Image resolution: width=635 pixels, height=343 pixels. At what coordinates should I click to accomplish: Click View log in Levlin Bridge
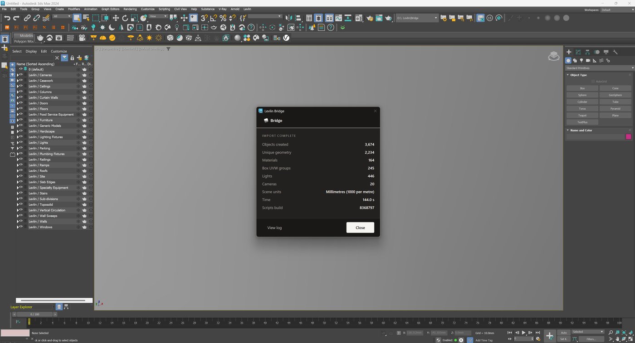point(274,227)
